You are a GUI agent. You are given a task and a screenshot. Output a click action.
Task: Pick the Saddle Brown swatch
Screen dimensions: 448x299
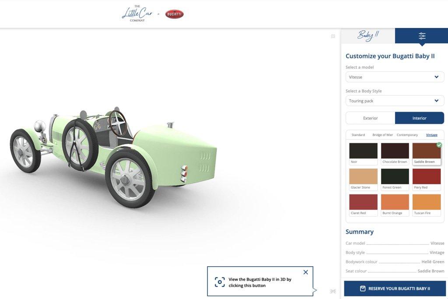pos(426,154)
